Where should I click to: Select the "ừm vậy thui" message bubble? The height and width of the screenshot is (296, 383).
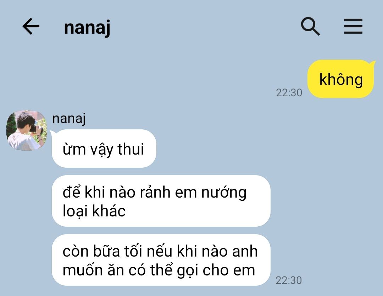pos(104,149)
